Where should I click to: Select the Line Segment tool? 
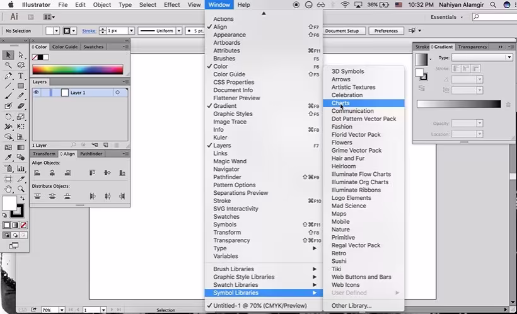(x=8, y=86)
